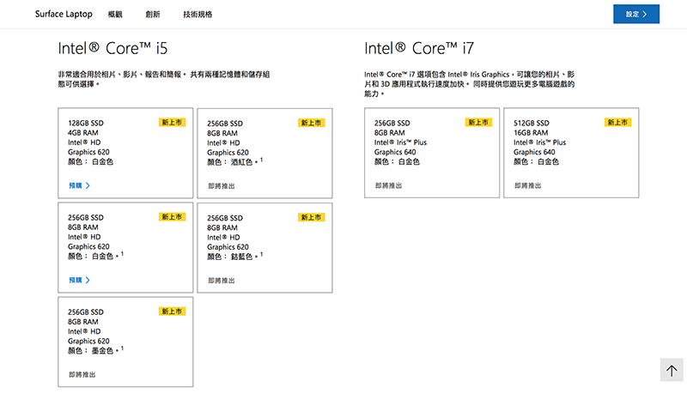This screenshot has width=687, height=393.
Task: Click 新上市 badge on the 墨金色 card
Action: coord(172,311)
